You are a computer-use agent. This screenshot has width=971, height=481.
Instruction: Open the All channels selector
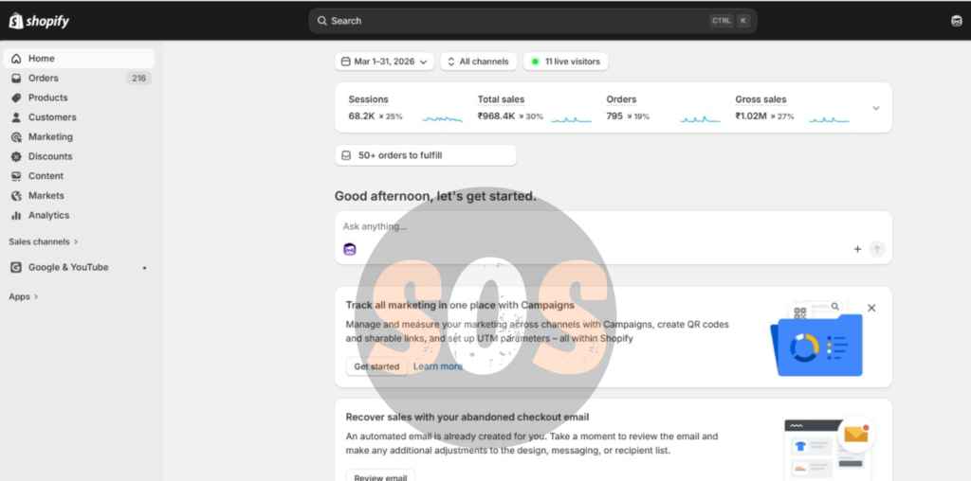[479, 62]
